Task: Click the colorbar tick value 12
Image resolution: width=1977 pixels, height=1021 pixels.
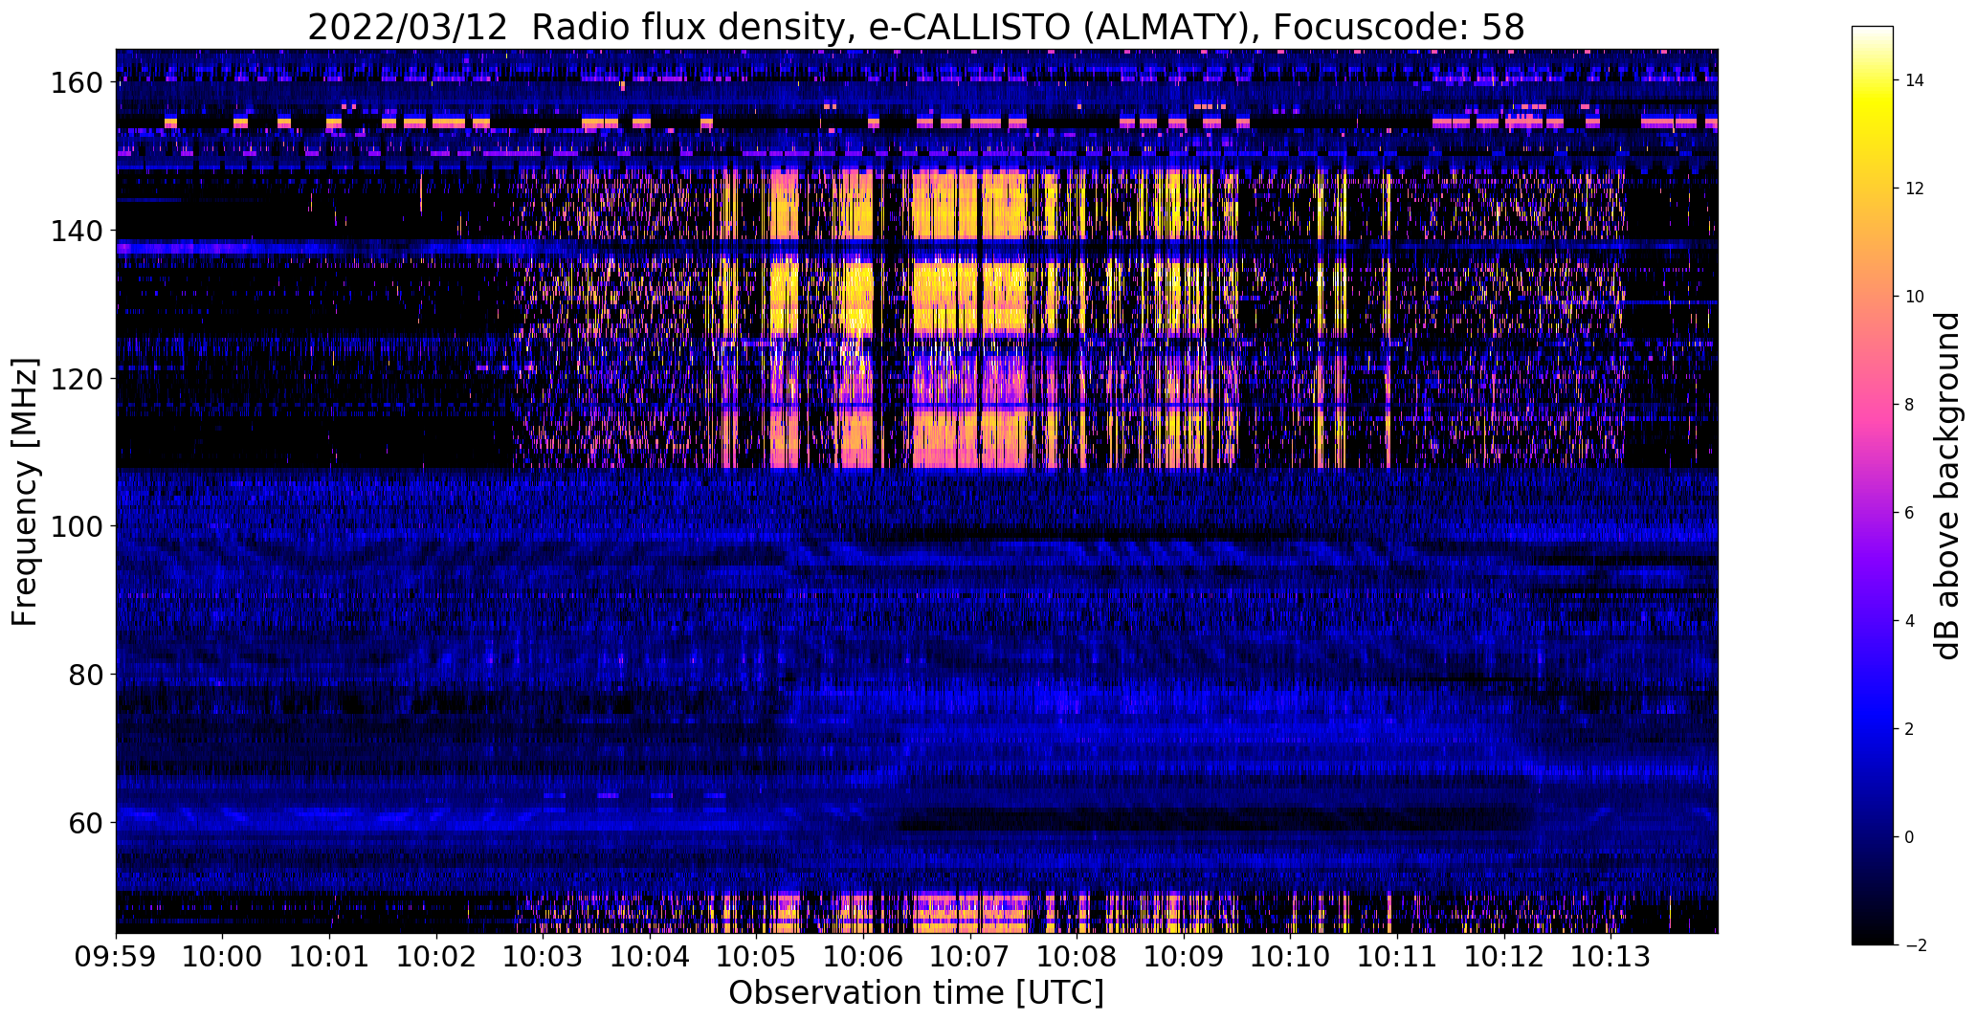Action: pos(1915,189)
